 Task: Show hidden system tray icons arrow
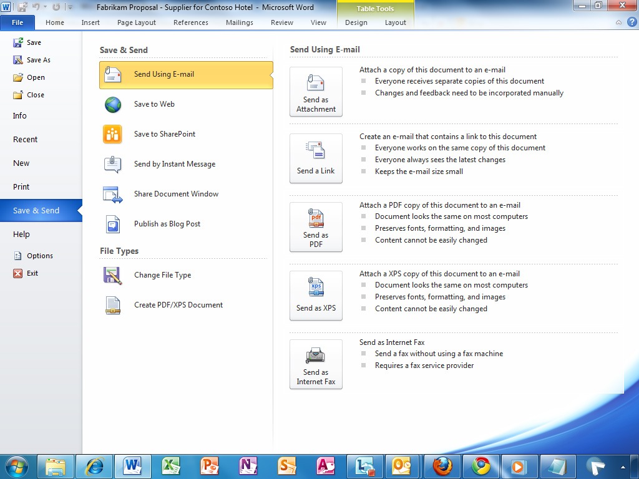[623, 467]
